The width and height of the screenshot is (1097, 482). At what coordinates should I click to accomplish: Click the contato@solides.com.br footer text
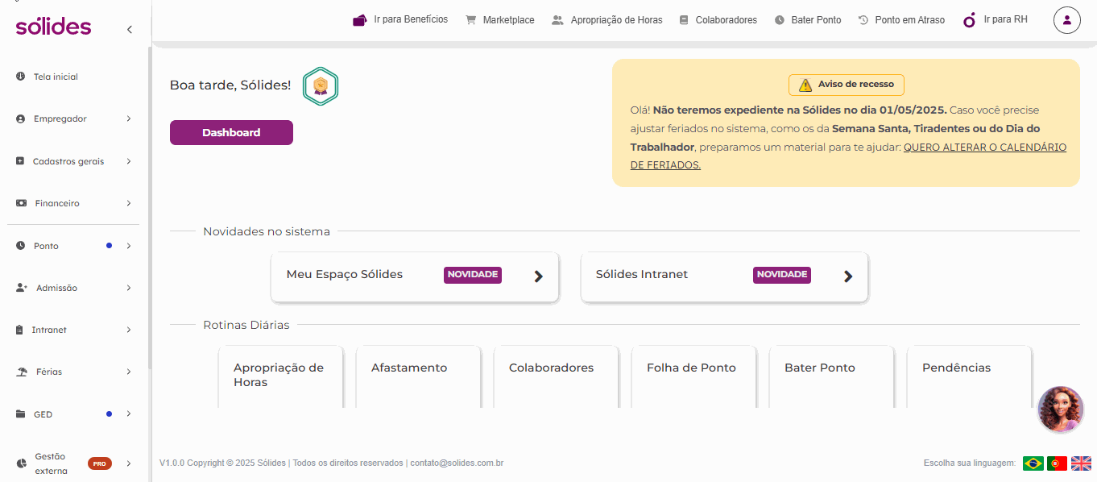(457, 463)
